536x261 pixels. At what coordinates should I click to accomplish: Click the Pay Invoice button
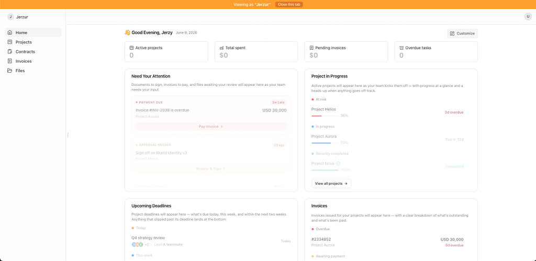point(211,127)
